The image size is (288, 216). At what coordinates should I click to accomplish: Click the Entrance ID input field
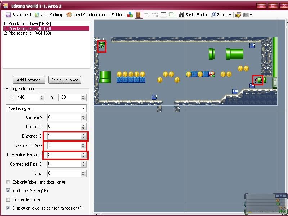tap(64, 136)
